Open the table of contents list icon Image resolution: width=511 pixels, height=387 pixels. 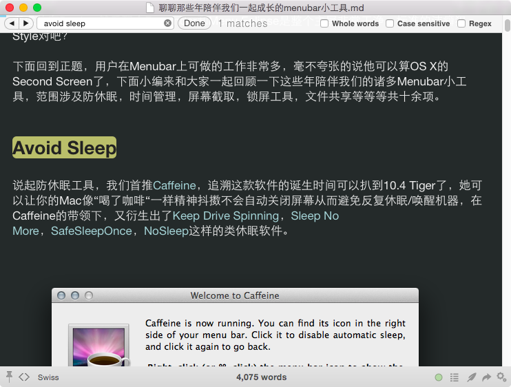point(455,377)
